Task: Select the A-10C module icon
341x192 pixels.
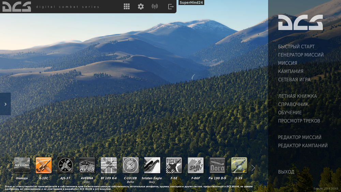Action: (44, 165)
